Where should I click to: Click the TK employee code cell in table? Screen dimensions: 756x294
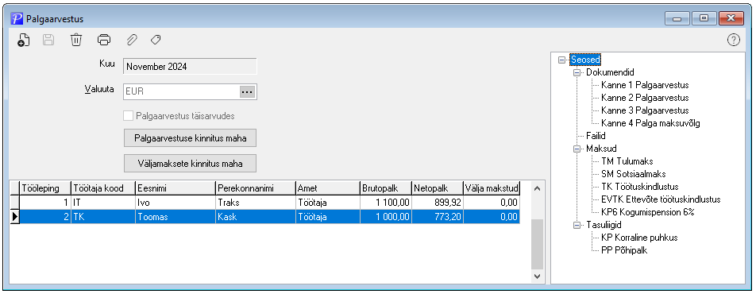[x=103, y=217]
